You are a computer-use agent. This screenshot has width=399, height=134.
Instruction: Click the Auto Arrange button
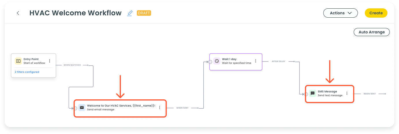click(x=372, y=32)
